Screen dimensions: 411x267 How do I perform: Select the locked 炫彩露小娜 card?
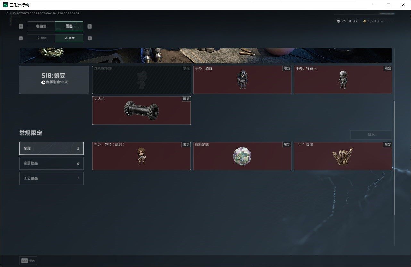141,80
